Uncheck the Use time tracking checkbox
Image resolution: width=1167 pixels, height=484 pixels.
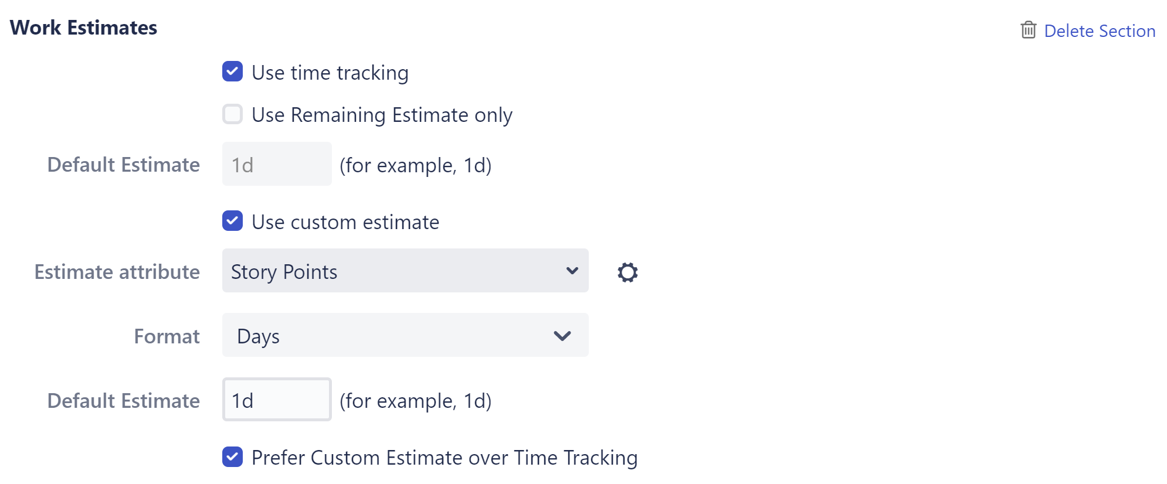[x=232, y=71]
